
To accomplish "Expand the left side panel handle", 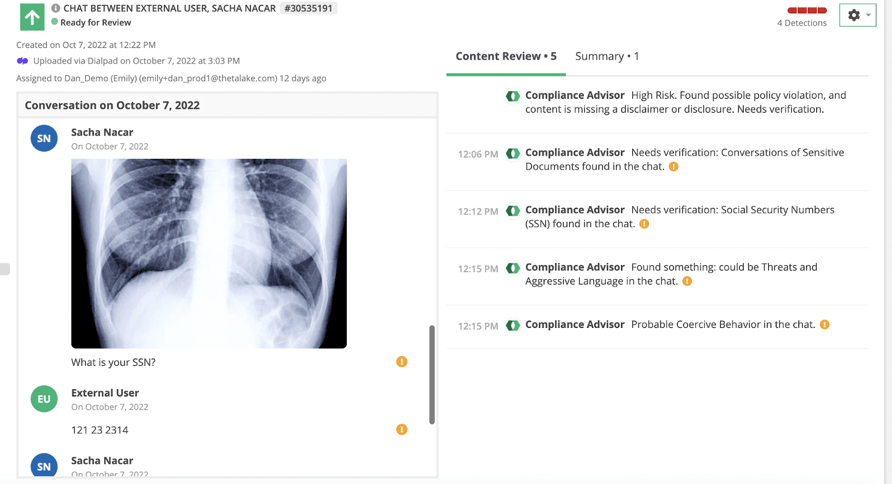I will coord(5,269).
